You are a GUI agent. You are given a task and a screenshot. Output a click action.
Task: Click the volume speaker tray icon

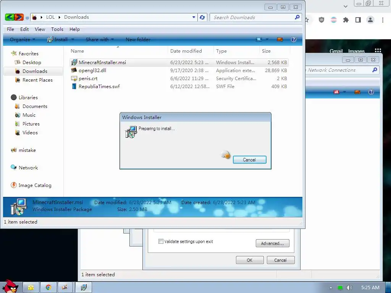pyautogui.click(x=349, y=288)
